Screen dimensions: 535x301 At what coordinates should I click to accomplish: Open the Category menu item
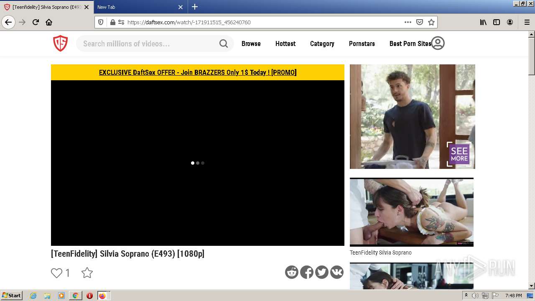322,43
